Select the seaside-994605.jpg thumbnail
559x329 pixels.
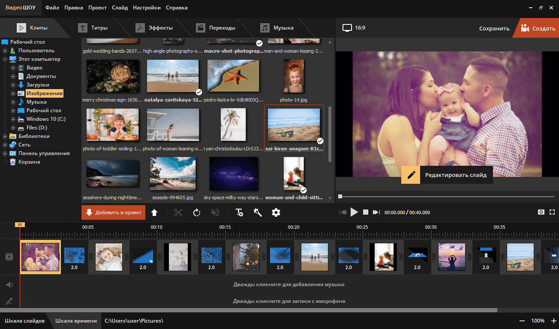coord(173,173)
